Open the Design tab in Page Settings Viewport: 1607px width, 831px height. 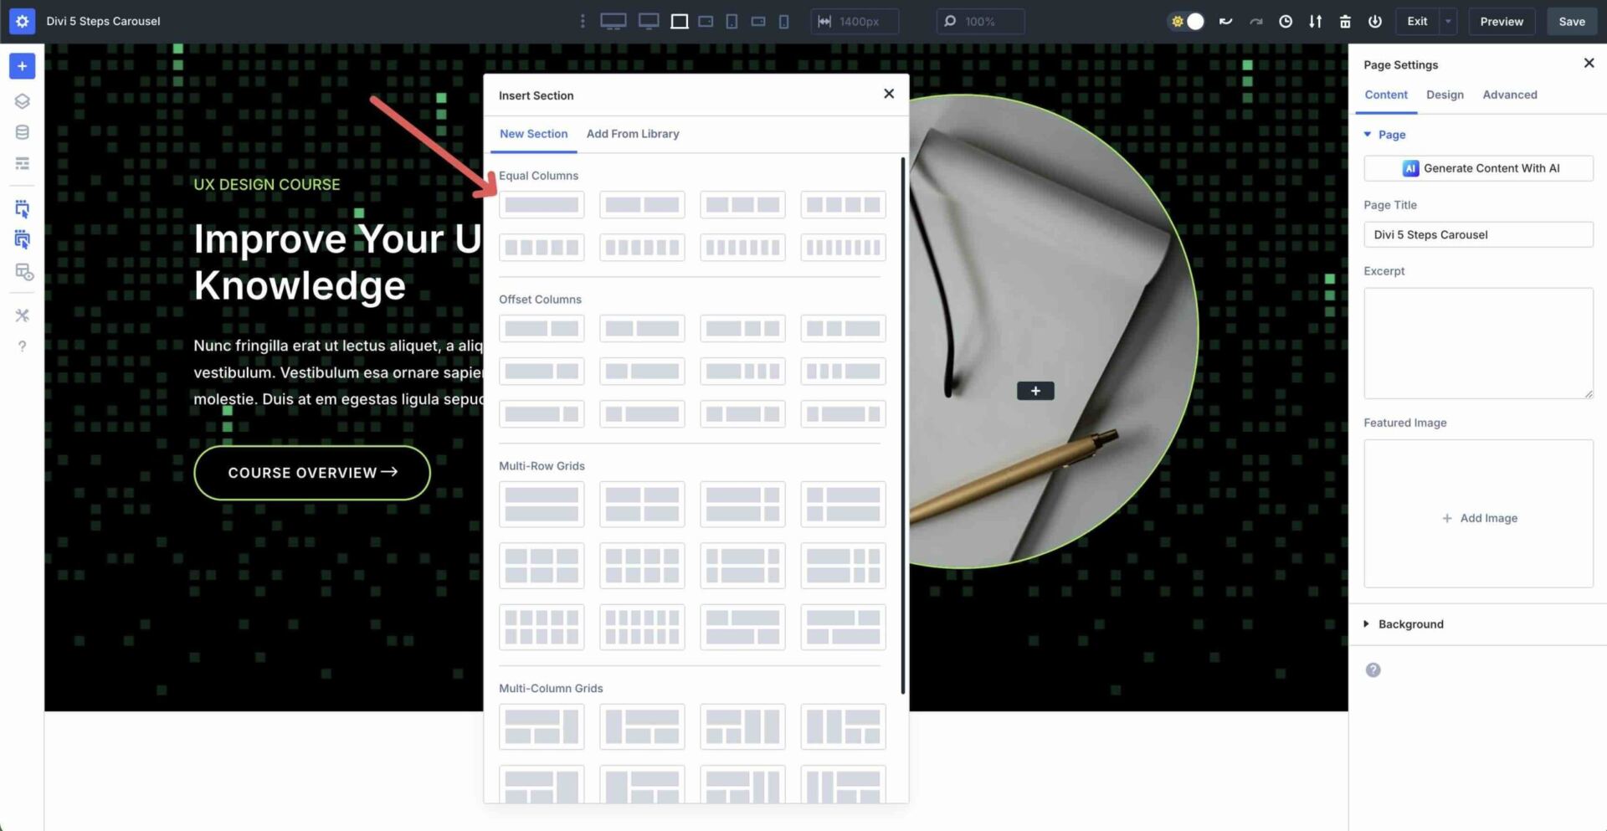(x=1445, y=95)
